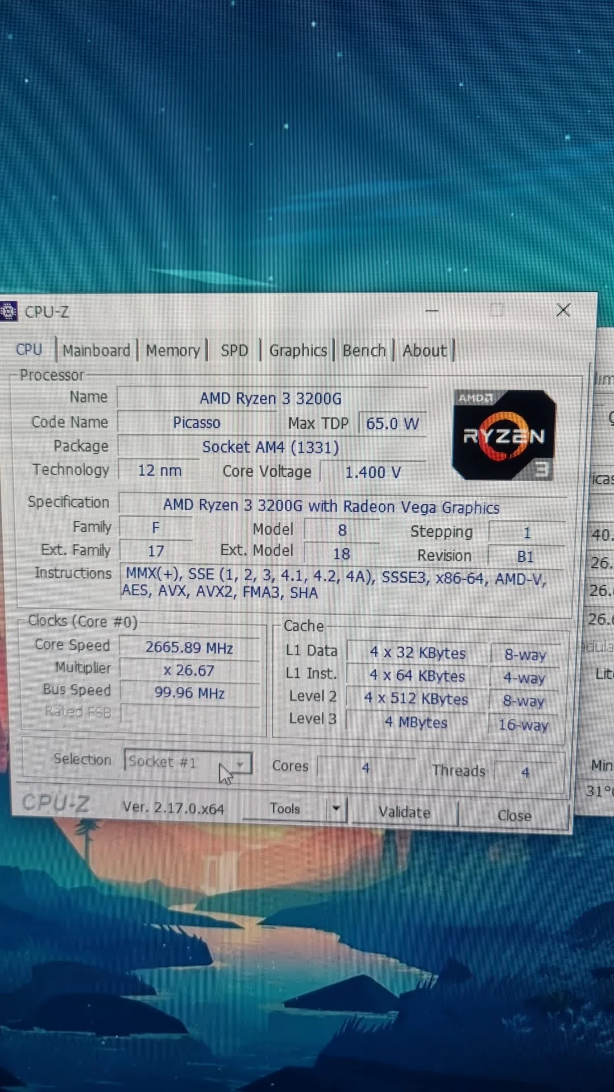Click the Ext. Family value 17
This screenshot has height=1092, width=614.
[156, 551]
